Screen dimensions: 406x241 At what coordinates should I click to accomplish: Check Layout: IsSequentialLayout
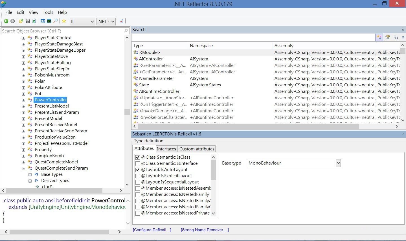point(138,182)
